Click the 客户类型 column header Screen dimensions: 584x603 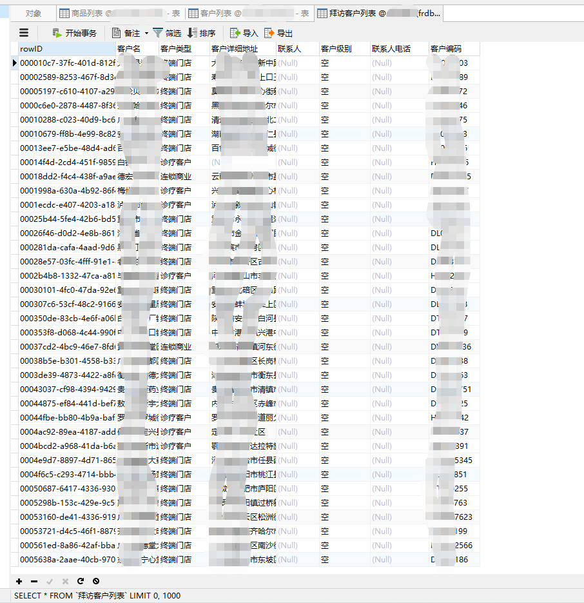tap(176, 49)
